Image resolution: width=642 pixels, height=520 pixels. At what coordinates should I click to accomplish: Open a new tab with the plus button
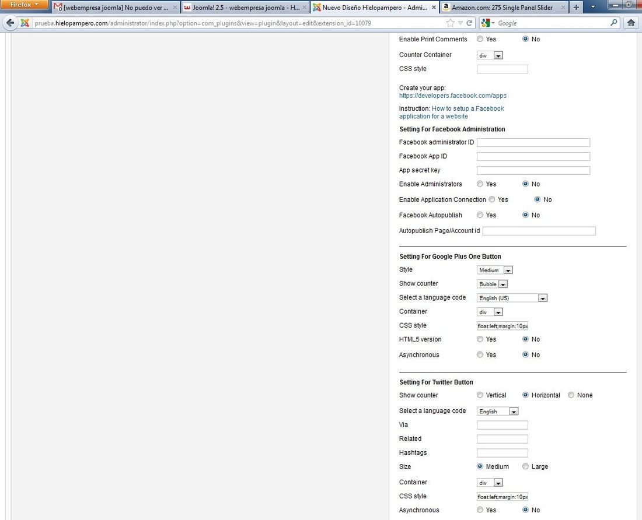point(576,7)
